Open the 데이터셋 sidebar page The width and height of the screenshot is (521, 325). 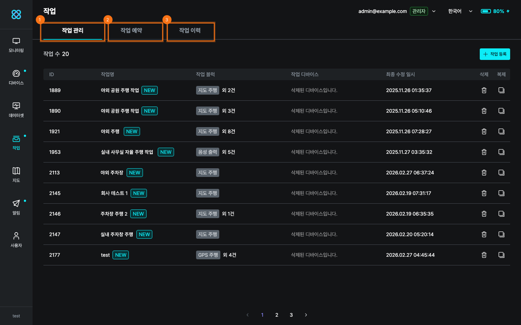point(16,110)
